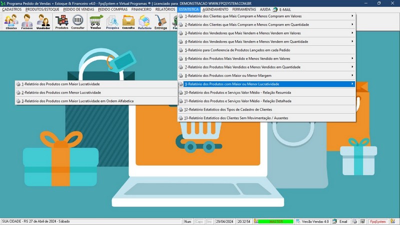Viewport: 400px width, 225px height.
Task: Expand 3-Relatório dos Vendedores em Valores submenu
Action: (x=266, y=33)
